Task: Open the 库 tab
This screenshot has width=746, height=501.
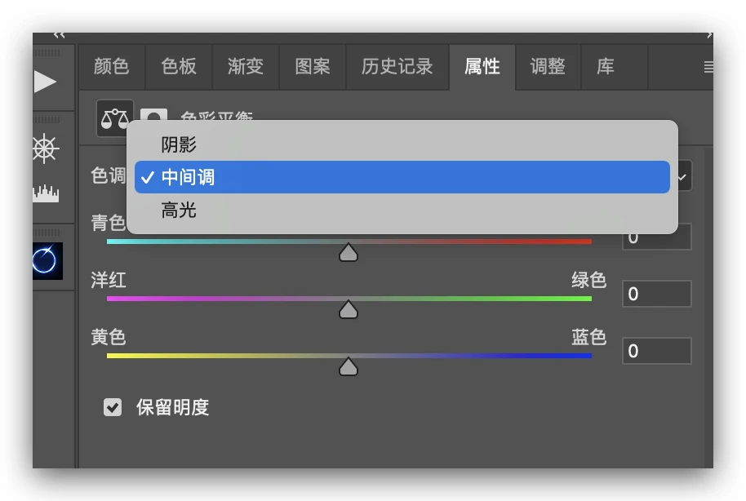Action: (x=605, y=67)
